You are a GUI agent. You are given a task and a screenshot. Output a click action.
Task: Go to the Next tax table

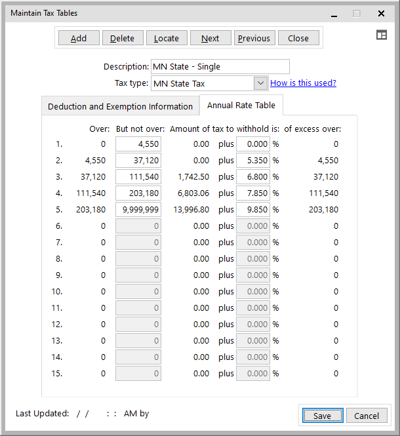(x=210, y=38)
